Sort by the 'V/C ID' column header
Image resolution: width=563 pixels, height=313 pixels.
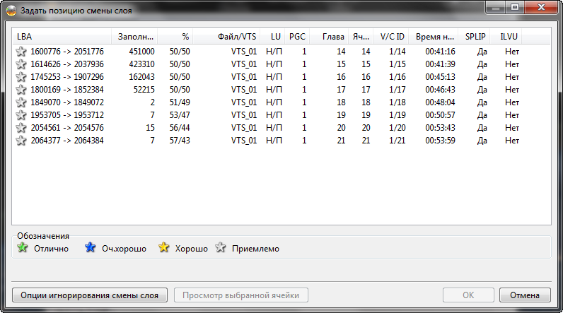[x=392, y=36]
